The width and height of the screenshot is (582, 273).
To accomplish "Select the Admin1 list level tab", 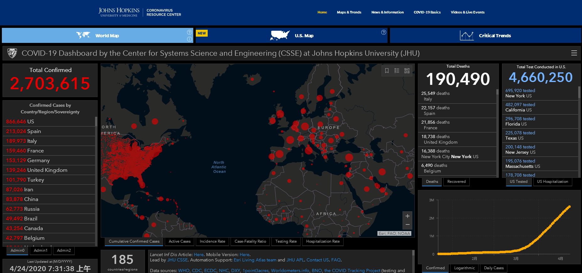I will [x=40, y=250].
